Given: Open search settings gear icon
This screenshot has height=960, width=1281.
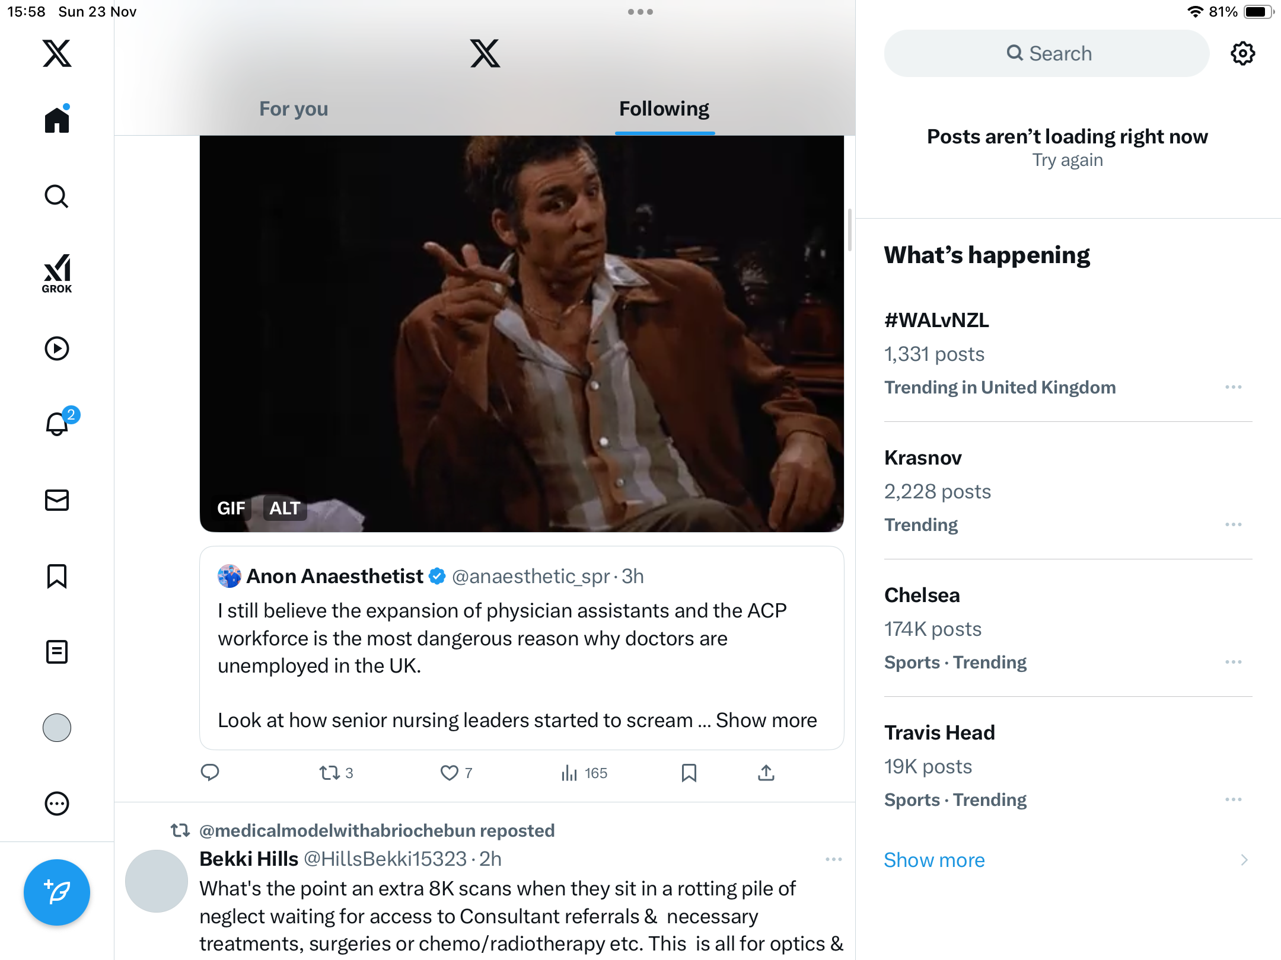Looking at the screenshot, I should click(1242, 53).
